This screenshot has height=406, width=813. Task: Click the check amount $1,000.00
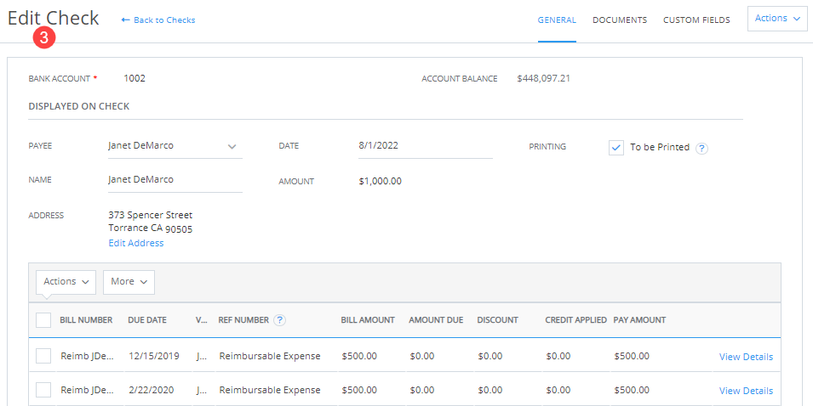pyautogui.click(x=380, y=182)
